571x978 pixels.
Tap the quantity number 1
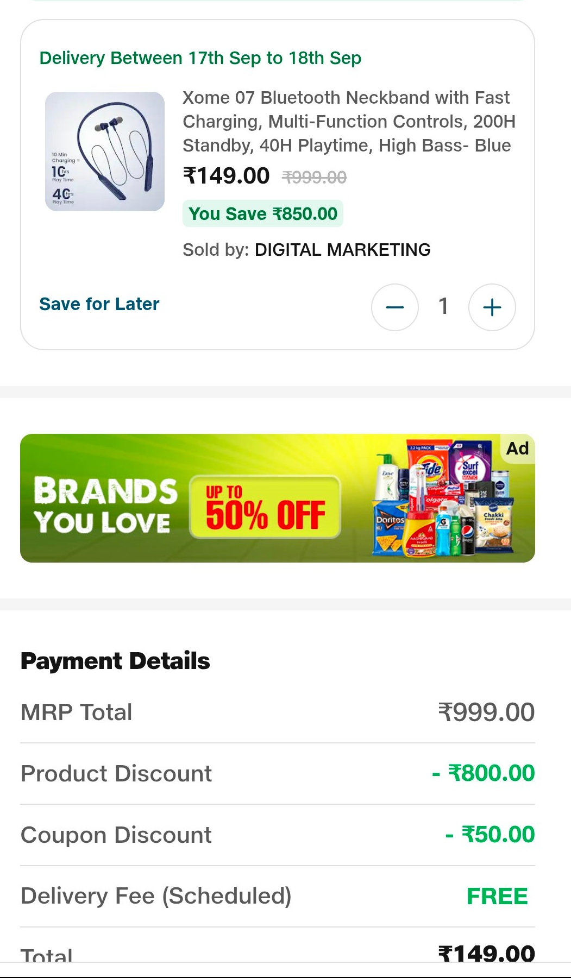(x=443, y=306)
